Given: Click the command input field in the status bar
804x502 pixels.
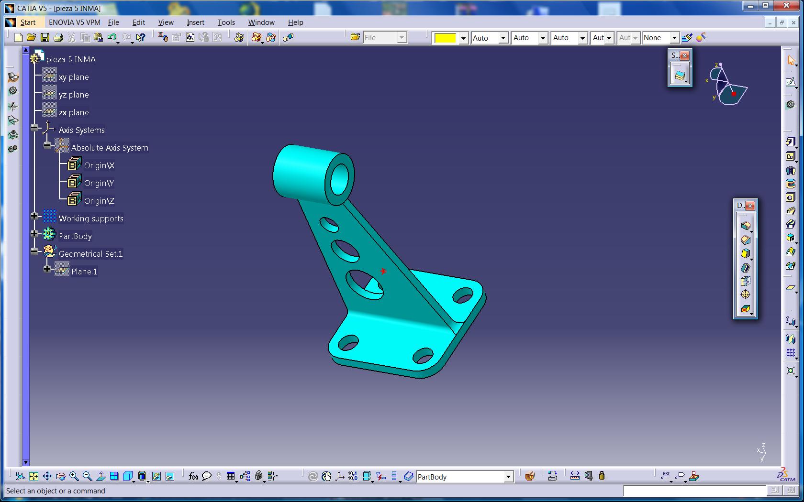Looking at the screenshot, I should point(694,491).
